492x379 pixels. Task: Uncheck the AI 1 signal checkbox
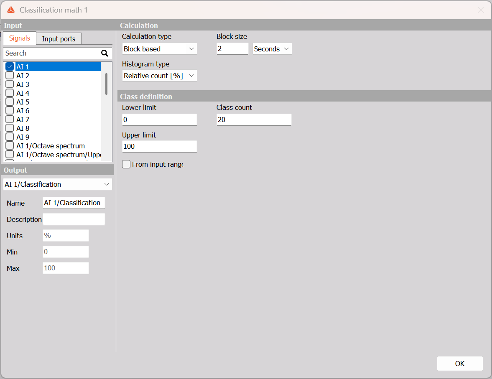[10, 66]
